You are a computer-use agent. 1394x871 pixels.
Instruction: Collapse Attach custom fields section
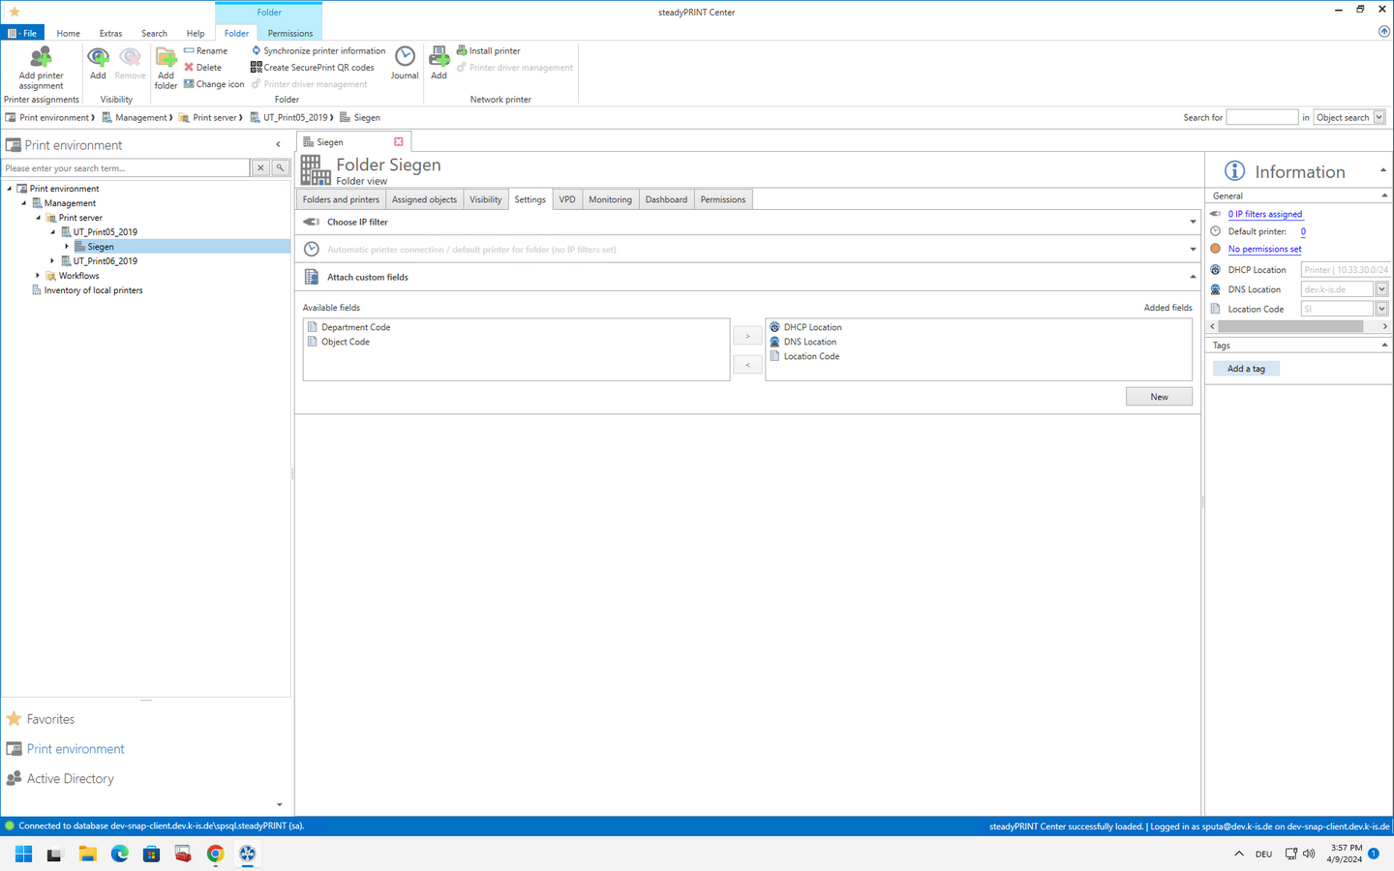click(x=1193, y=277)
